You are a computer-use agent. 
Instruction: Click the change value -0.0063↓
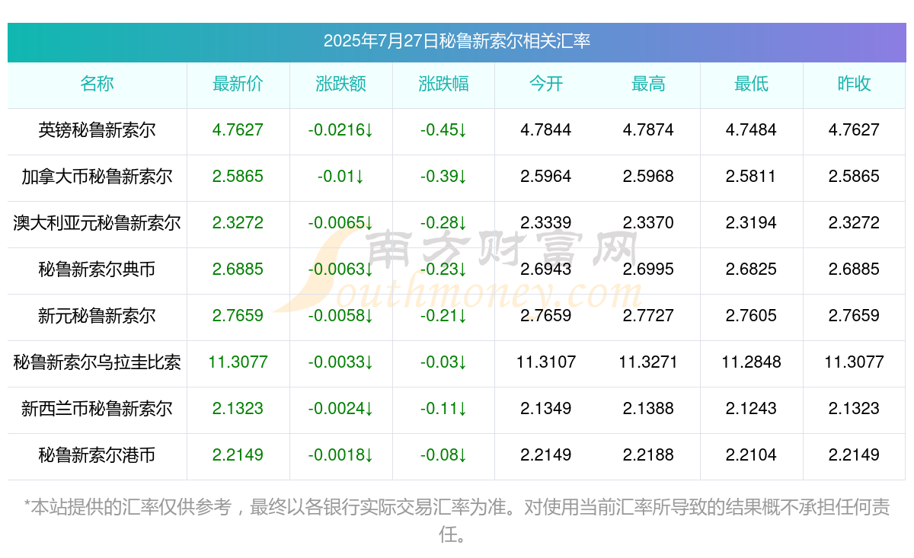(340, 269)
